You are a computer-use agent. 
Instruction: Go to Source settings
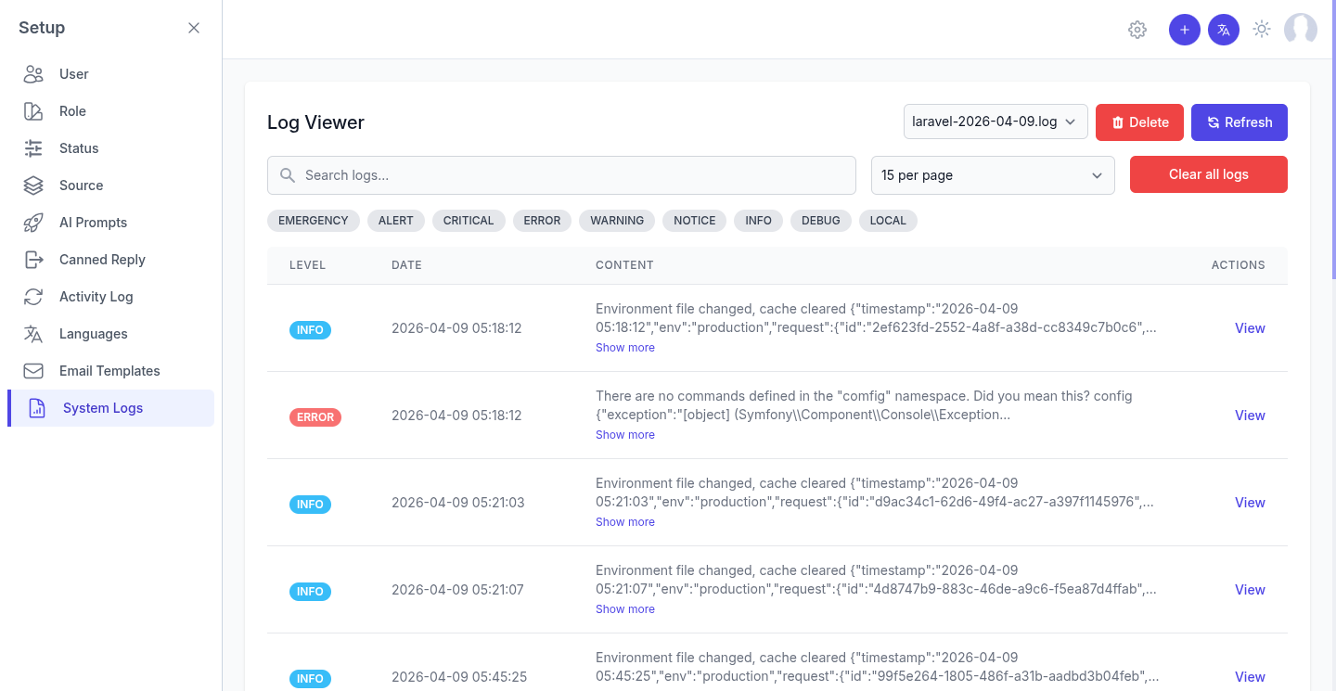(x=111, y=186)
